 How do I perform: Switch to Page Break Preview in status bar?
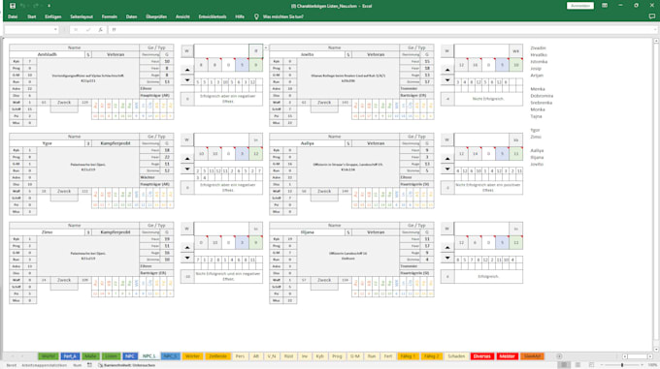tap(591, 365)
